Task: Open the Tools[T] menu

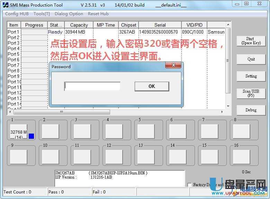Action: (42, 14)
